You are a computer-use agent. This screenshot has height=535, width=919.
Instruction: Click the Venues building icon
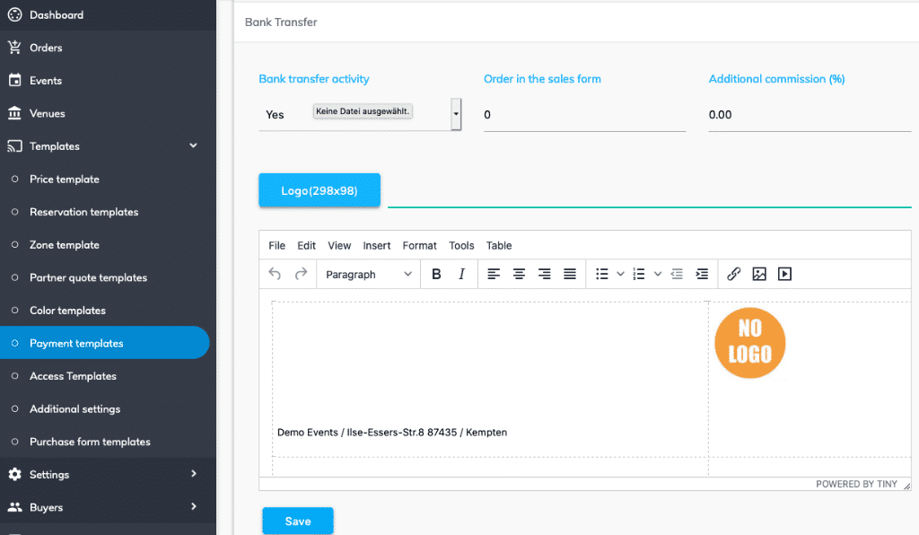(14, 113)
